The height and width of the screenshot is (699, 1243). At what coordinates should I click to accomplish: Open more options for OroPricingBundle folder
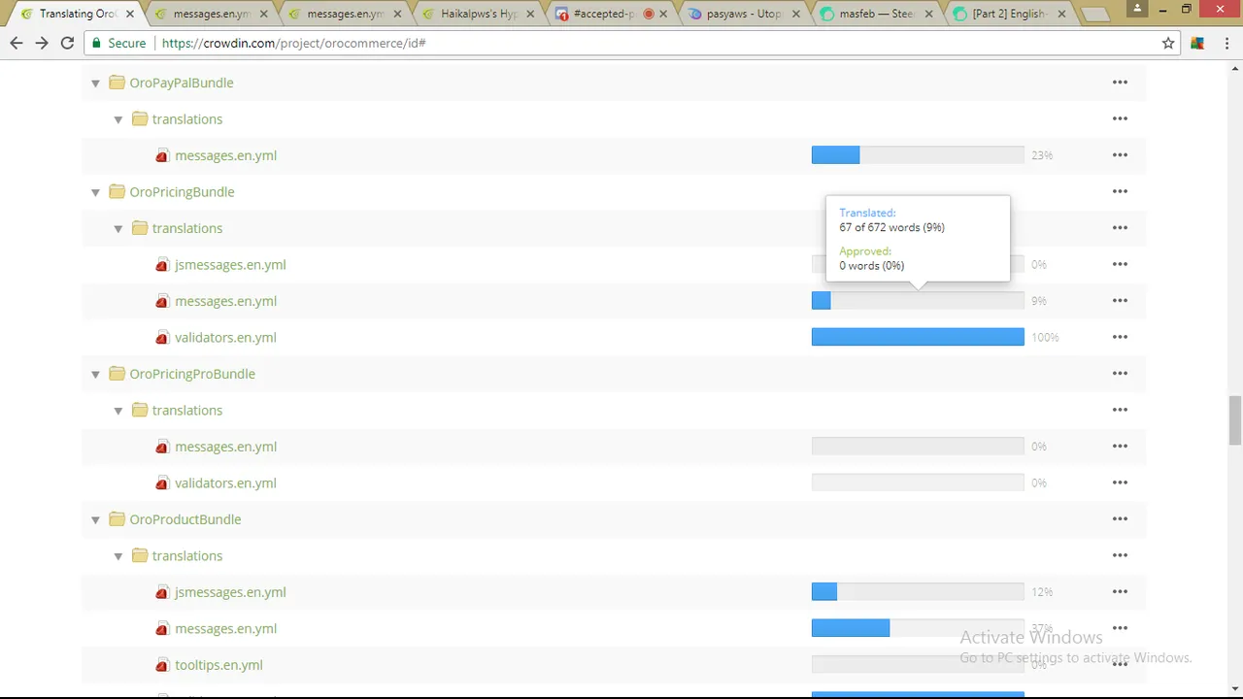[1120, 191]
